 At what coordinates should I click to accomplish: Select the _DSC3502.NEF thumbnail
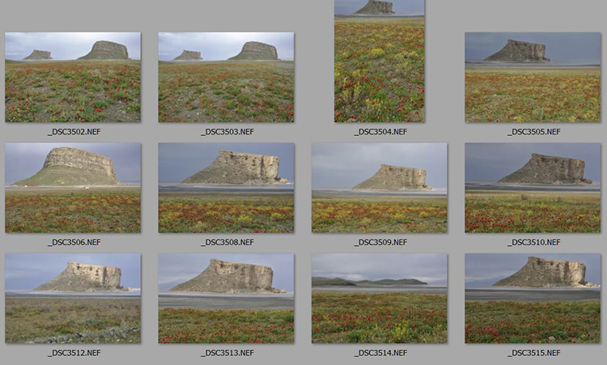click(x=73, y=78)
